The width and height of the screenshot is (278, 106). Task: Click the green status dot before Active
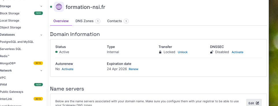click(56, 52)
